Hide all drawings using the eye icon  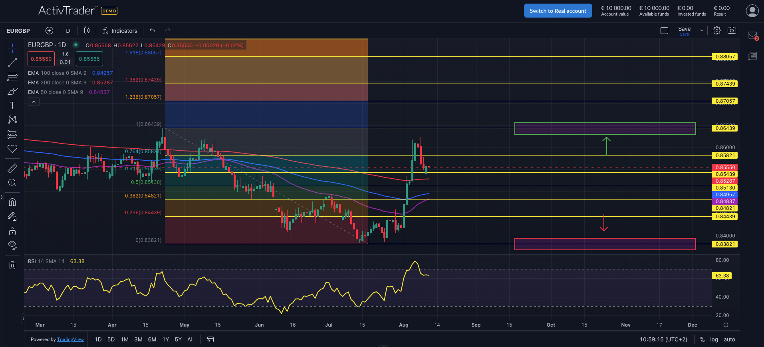(x=12, y=245)
